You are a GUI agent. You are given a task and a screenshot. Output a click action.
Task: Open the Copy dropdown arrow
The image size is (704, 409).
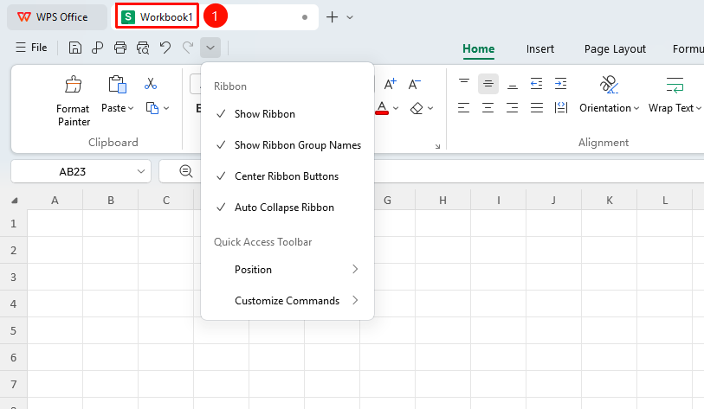point(166,109)
